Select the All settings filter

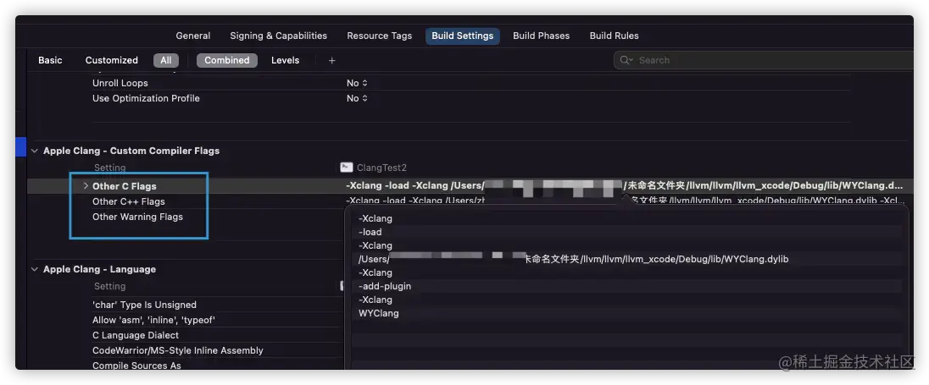point(166,60)
